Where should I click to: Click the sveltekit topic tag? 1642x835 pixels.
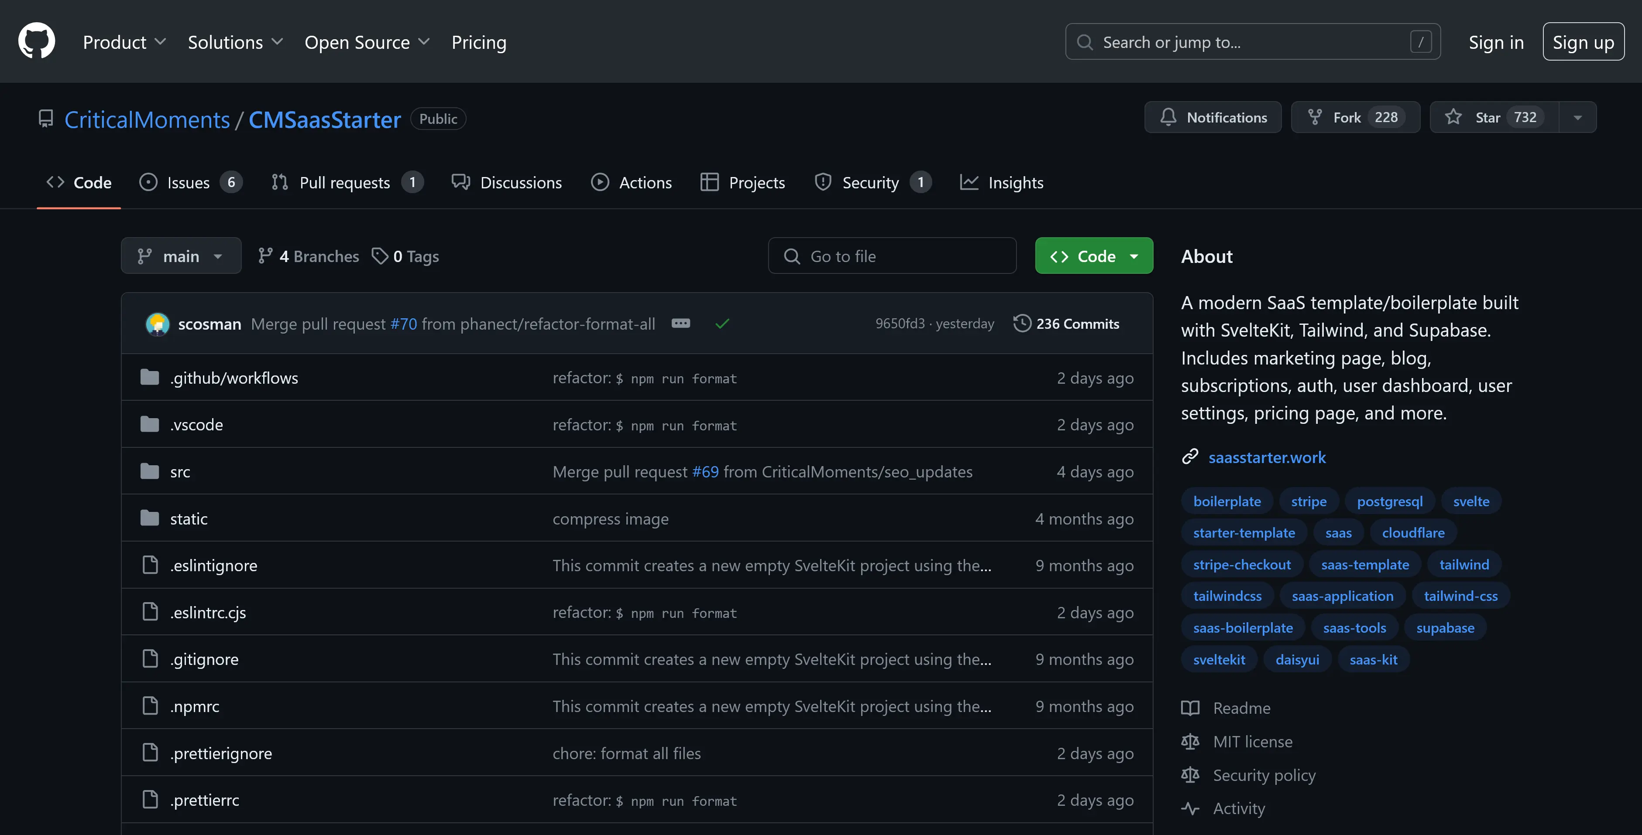(1219, 660)
